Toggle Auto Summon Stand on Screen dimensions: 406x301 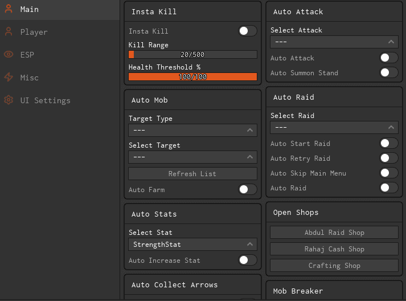[x=388, y=73]
